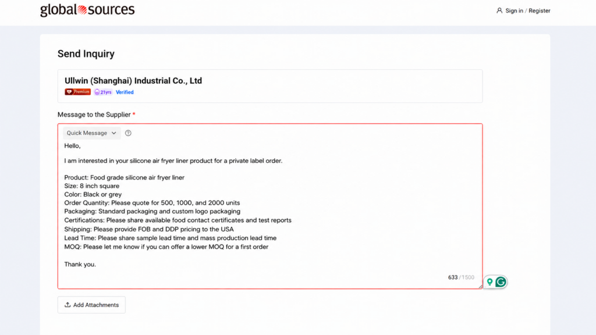This screenshot has height=335, width=596.
Task: Open the green Grammarly G icon
Action: click(x=501, y=282)
